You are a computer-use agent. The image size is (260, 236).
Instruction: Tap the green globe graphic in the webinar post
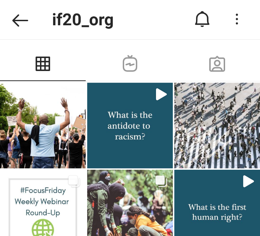(43, 227)
